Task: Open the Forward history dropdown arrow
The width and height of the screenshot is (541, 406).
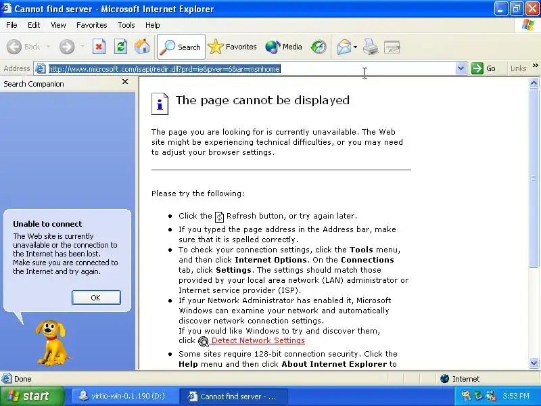Action: click(x=83, y=47)
